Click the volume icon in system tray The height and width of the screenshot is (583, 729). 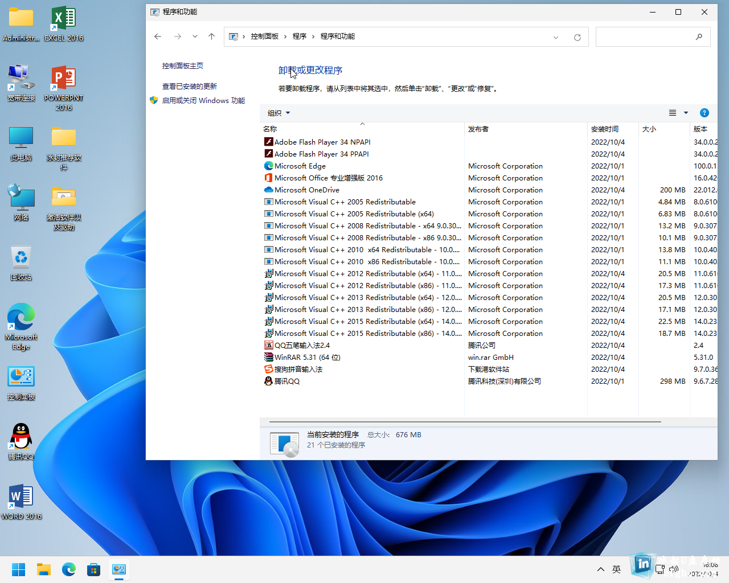tap(674, 569)
